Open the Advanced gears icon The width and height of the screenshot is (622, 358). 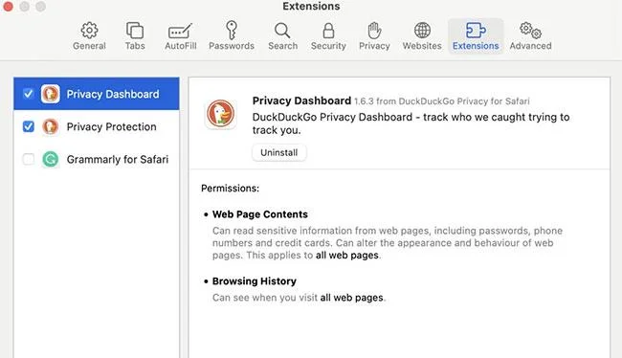(x=530, y=31)
